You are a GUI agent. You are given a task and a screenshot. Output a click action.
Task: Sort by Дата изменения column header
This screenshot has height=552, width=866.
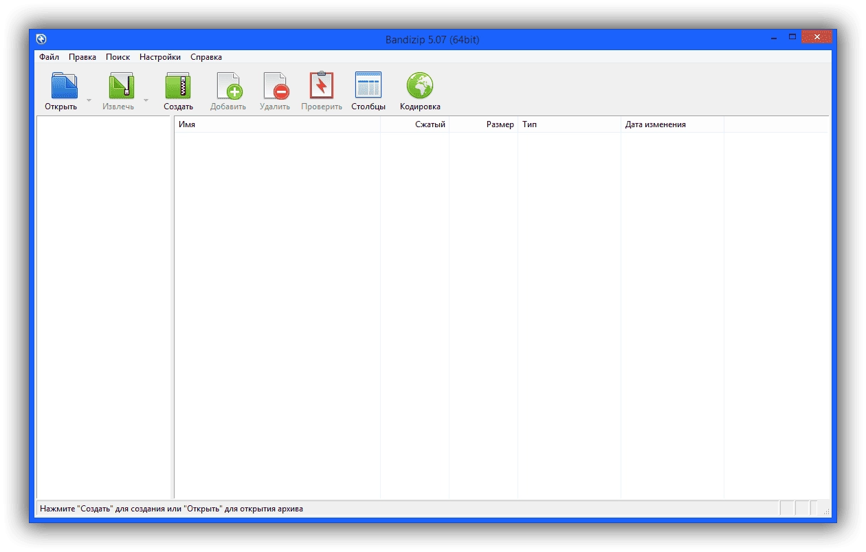point(673,124)
